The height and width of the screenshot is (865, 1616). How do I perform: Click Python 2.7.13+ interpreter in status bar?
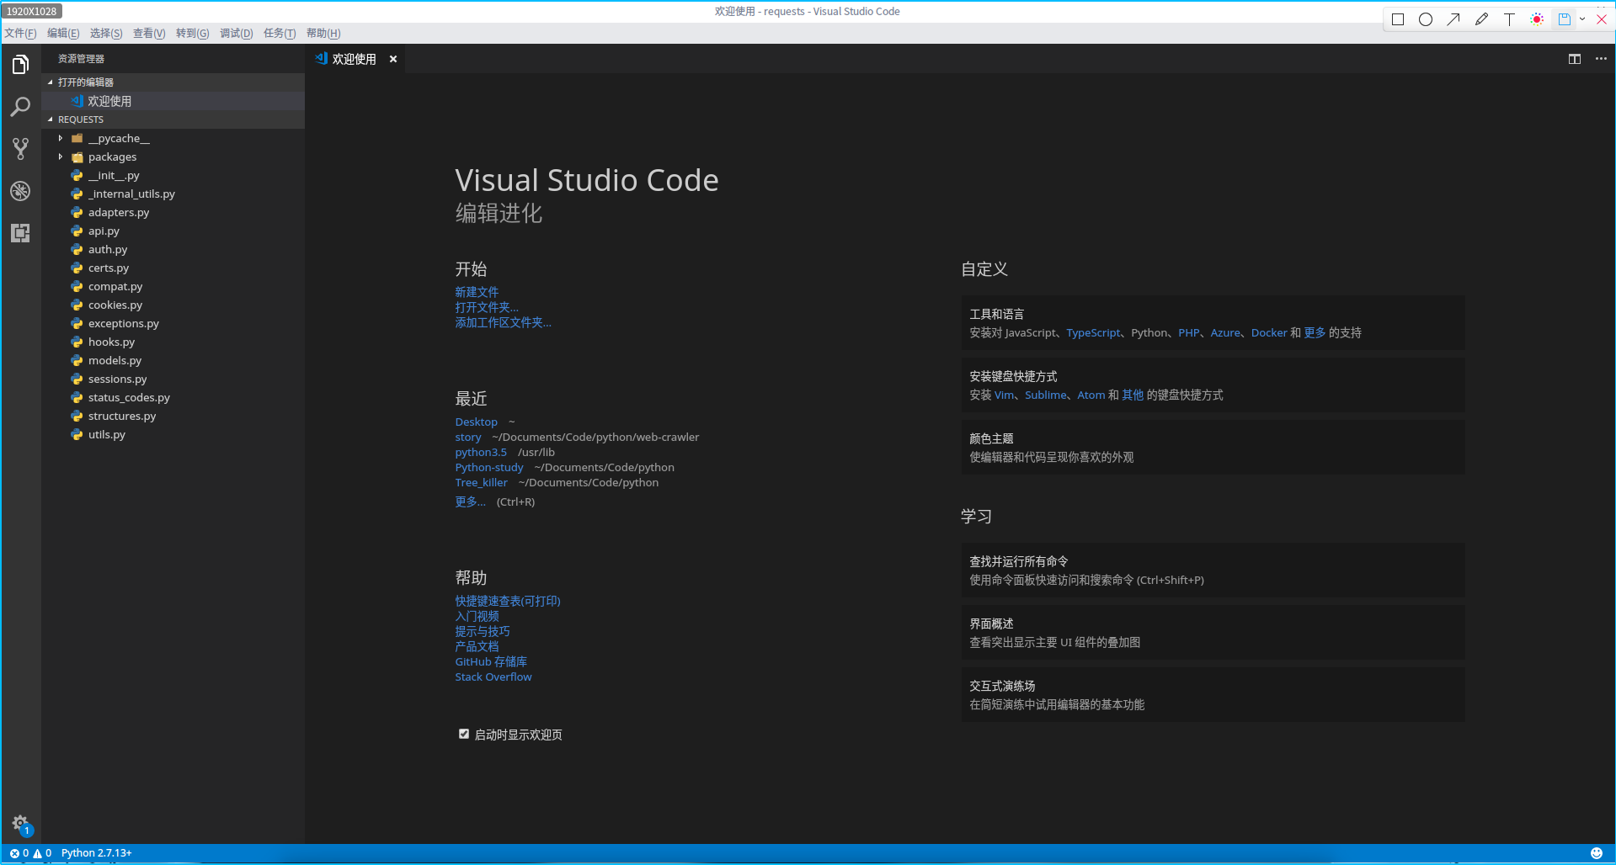point(96,853)
